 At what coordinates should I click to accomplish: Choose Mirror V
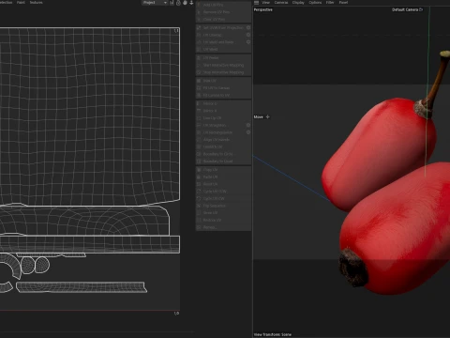[x=223, y=111]
